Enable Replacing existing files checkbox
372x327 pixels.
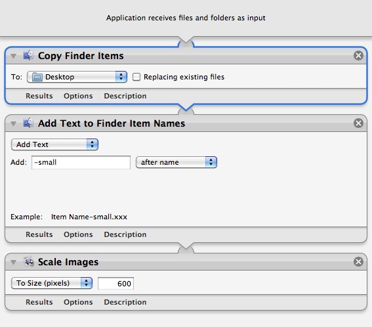pyautogui.click(x=136, y=77)
